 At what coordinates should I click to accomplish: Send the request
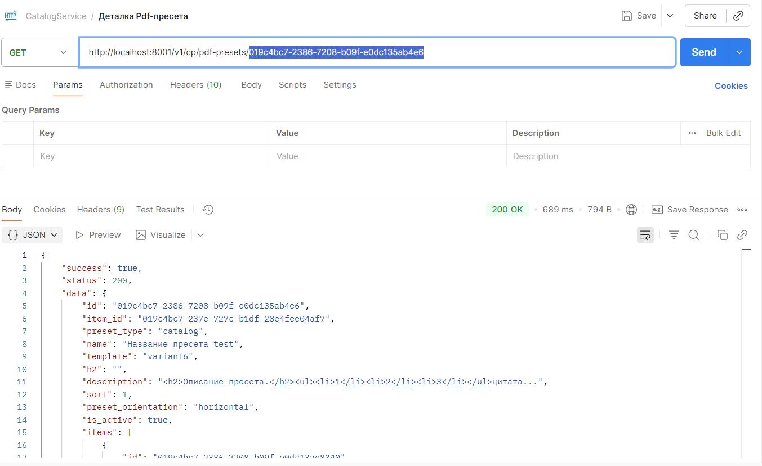[704, 52]
